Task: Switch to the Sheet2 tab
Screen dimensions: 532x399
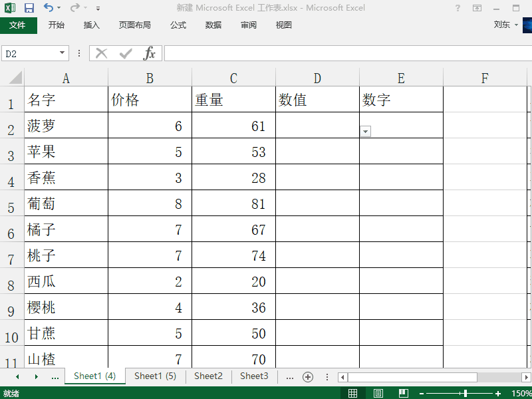Action: pyautogui.click(x=208, y=376)
